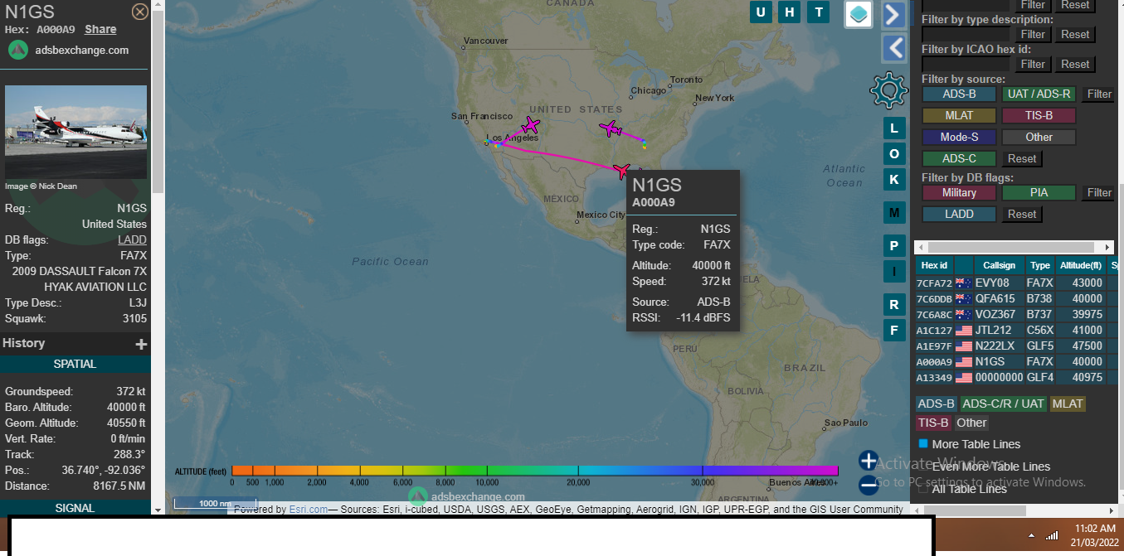Viewport: 1124px width, 556px height.
Task: Click the SPATIAL section header
Action: tap(75, 364)
